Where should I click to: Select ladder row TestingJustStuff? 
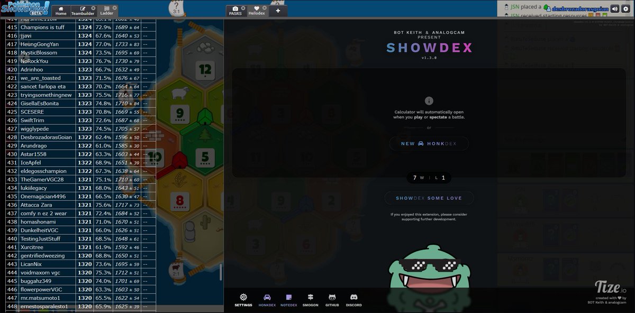coord(81,238)
